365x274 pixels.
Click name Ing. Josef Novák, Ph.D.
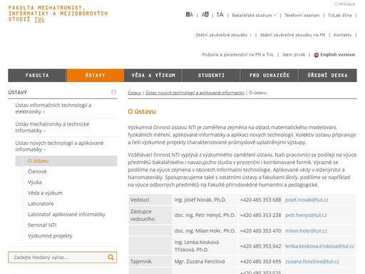200,200
